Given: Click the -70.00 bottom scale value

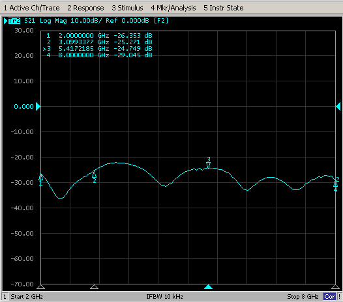Looking at the screenshot, I should click(22, 284).
